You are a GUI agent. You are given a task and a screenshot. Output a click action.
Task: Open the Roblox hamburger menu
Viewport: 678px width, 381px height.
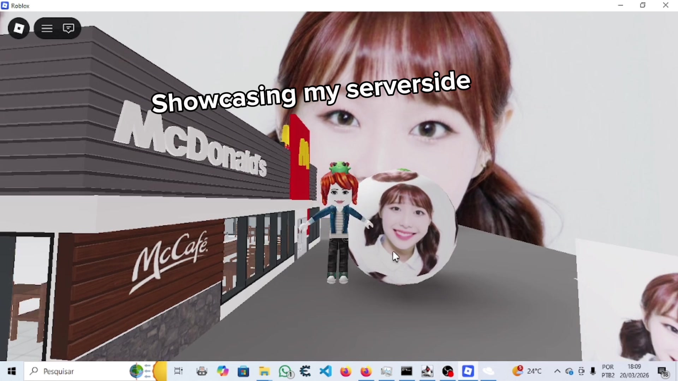[47, 28]
